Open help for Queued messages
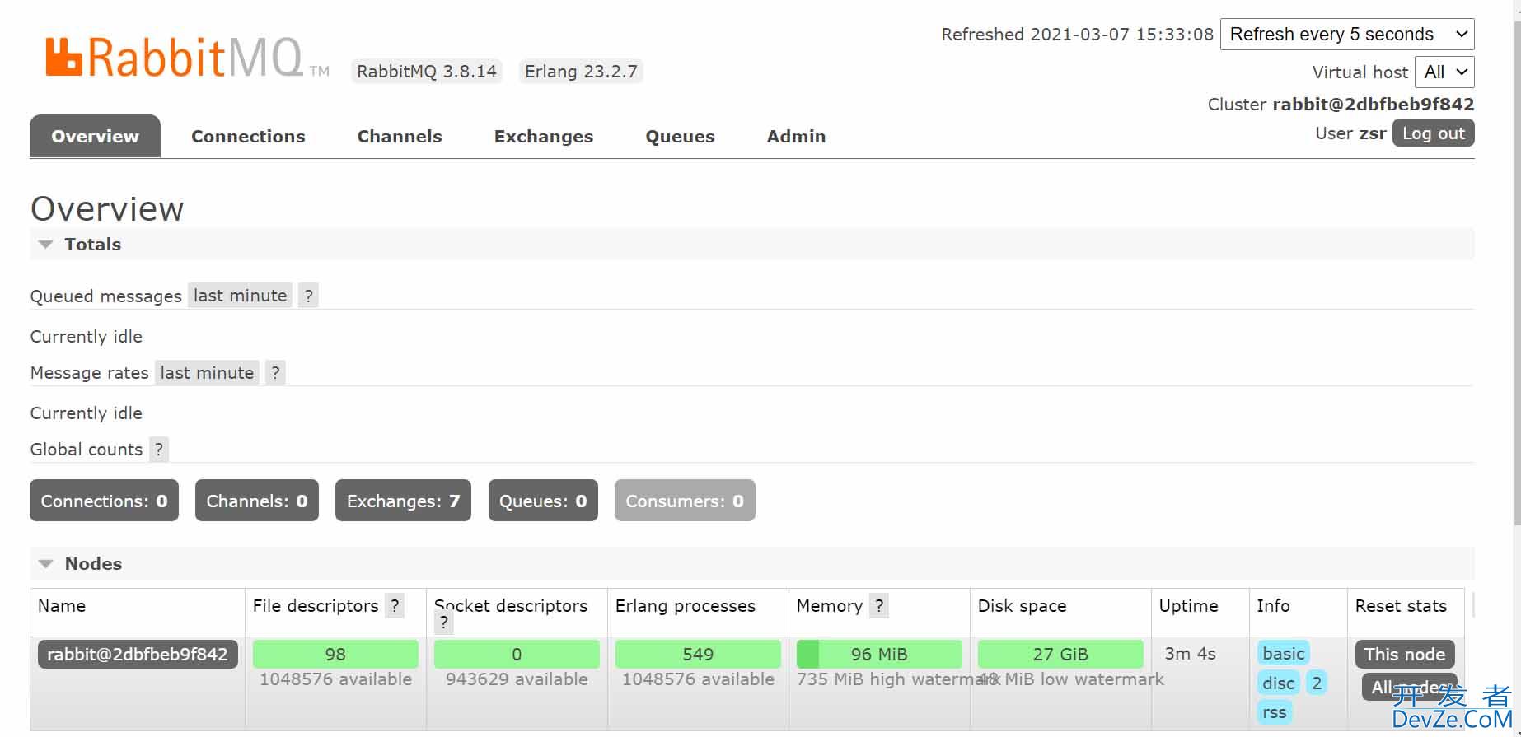1521x737 pixels. (x=308, y=296)
